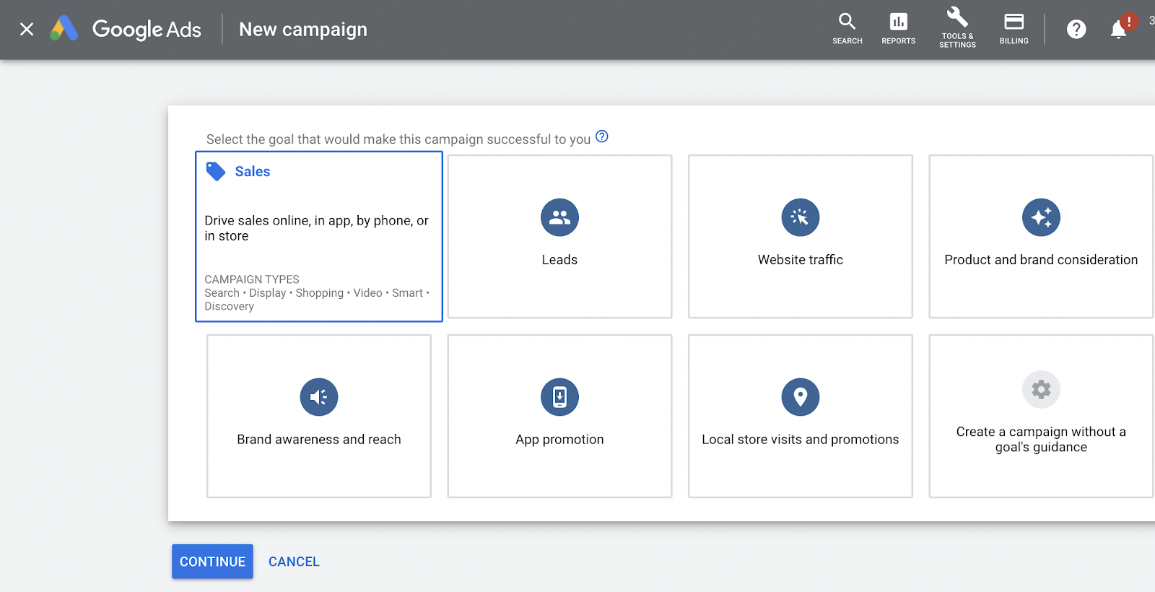The width and height of the screenshot is (1155, 592).
Task: Click the App promotion phone icon
Action: click(559, 397)
